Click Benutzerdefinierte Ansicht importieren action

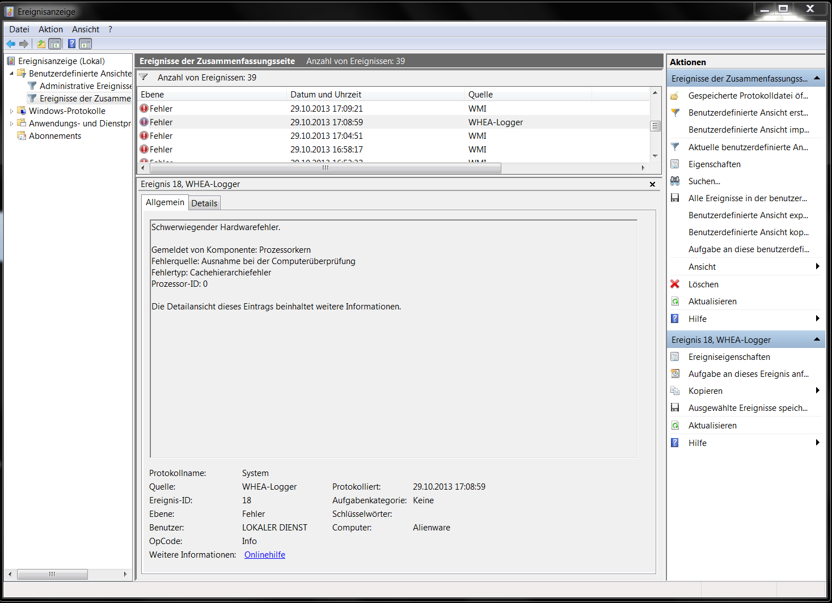click(749, 130)
